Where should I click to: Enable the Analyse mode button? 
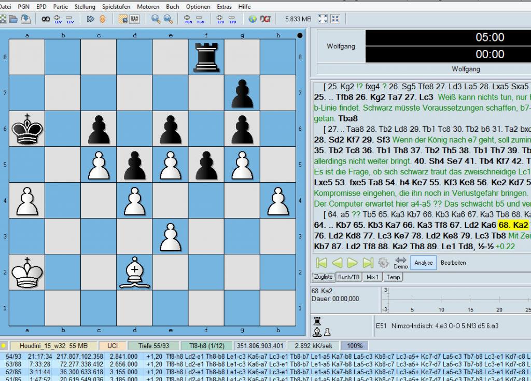click(x=423, y=263)
